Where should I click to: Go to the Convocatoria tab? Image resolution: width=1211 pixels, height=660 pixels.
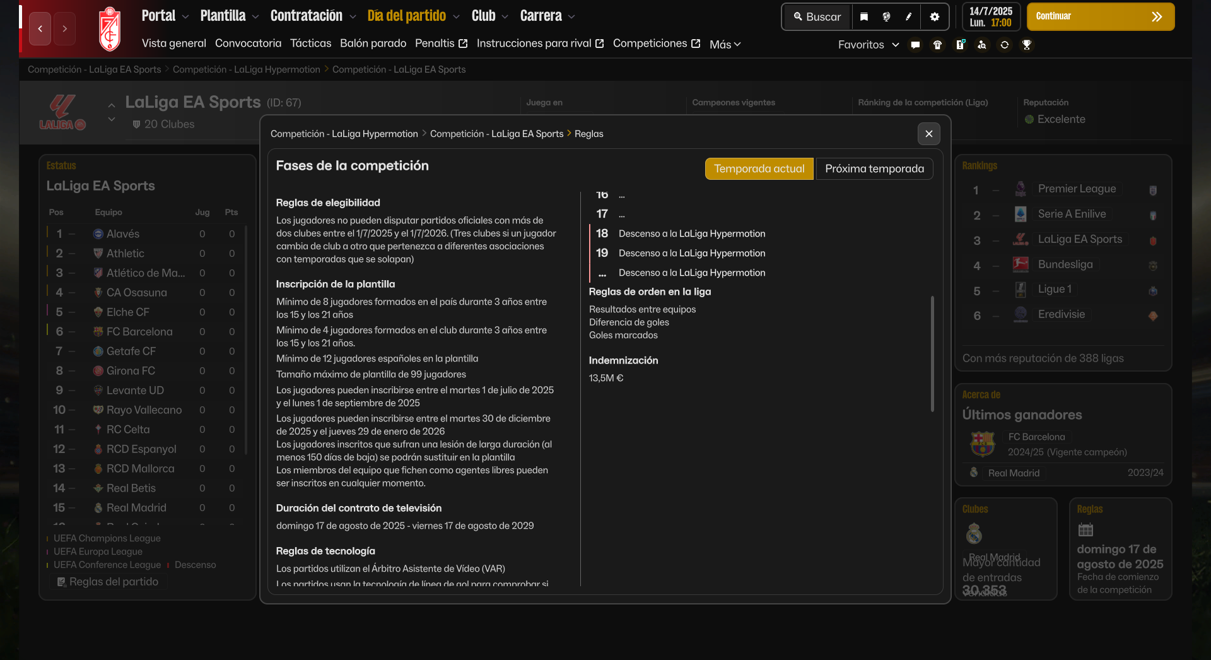(248, 44)
